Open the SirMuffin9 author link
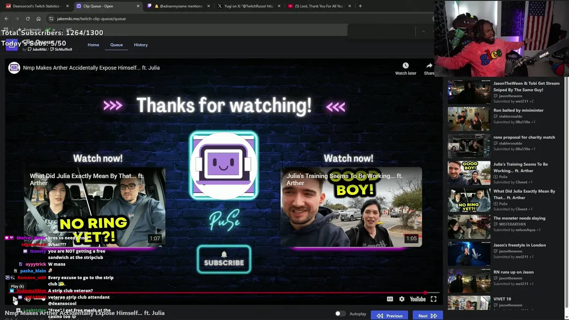 point(61,49)
